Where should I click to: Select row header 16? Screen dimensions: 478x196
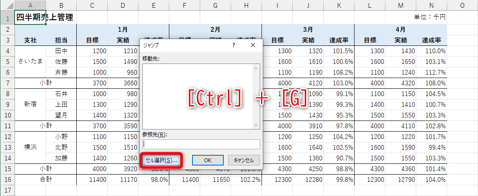(7, 180)
